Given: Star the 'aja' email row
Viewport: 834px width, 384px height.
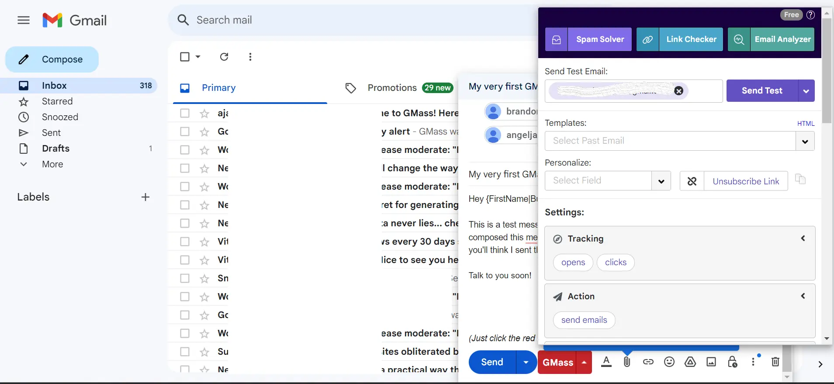Looking at the screenshot, I should (x=204, y=114).
